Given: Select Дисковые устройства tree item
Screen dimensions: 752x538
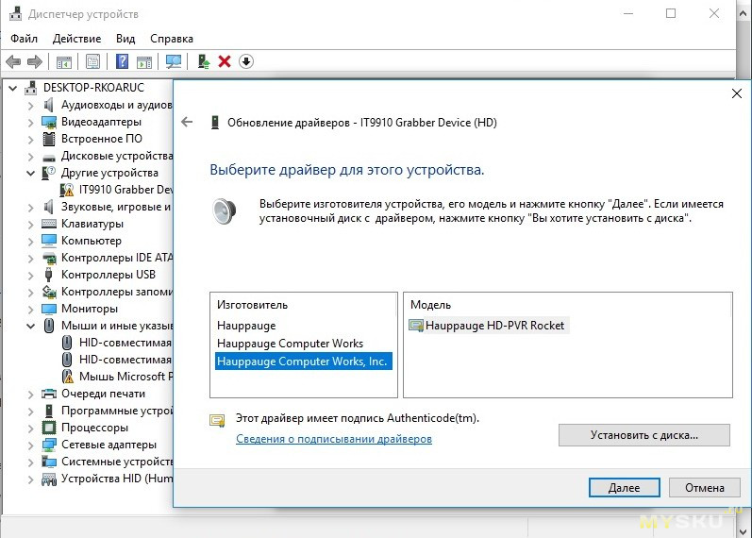Looking at the screenshot, I should click(117, 156).
